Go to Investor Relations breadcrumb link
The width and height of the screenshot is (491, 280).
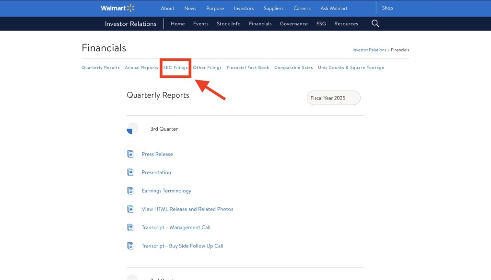click(x=369, y=50)
